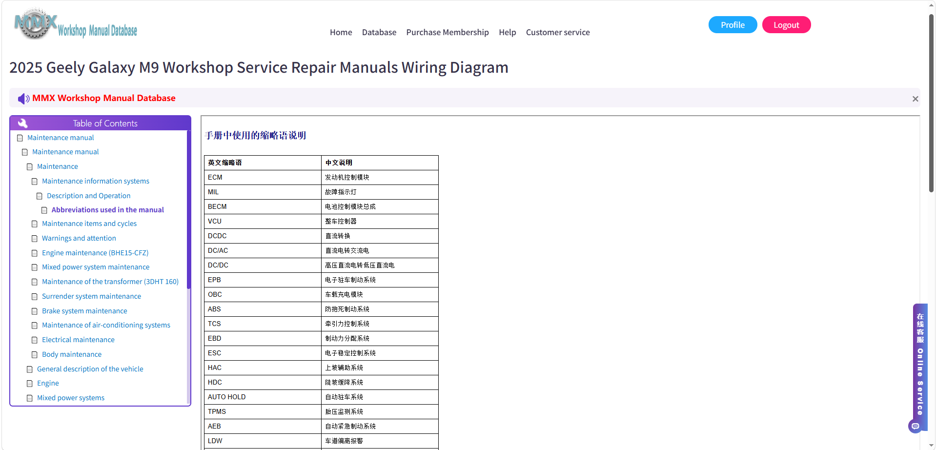Image resolution: width=936 pixels, height=450 pixels.
Task: Click the page icon beside Mixed power system maintenance
Action: (x=35, y=267)
